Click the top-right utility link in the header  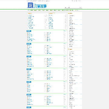[x=79, y=1]
